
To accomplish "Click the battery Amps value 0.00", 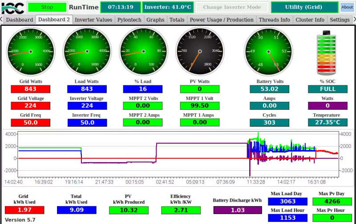I will pyautogui.click(x=270, y=106).
